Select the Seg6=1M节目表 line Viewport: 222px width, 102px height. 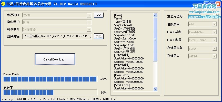(125, 48)
